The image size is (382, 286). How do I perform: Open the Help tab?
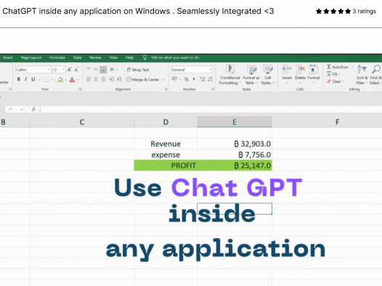pos(129,57)
